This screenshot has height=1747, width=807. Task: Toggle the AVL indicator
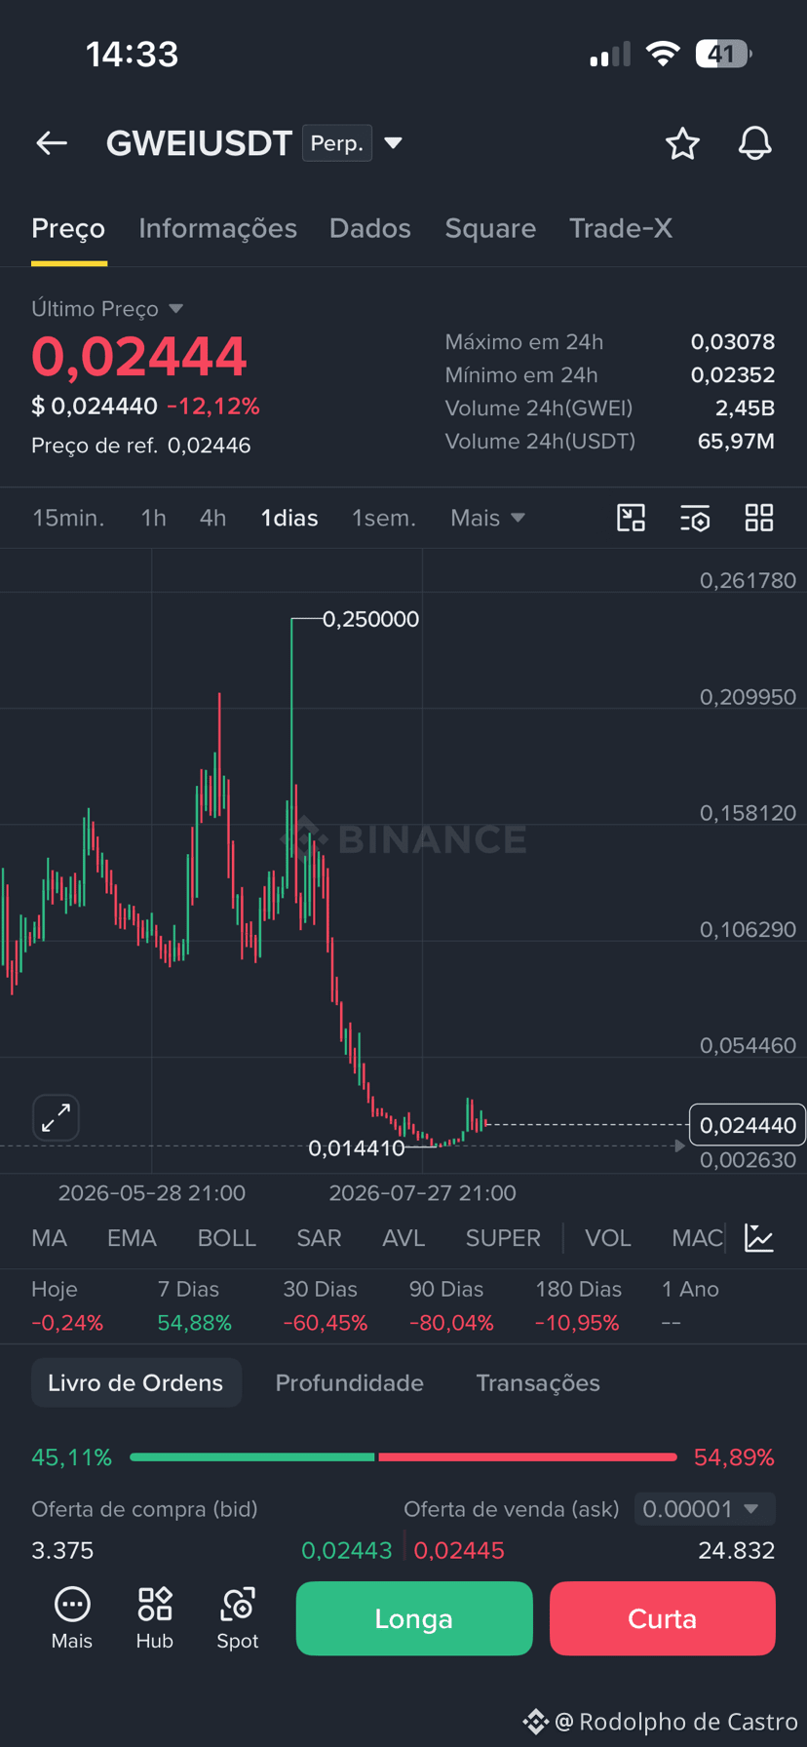click(x=403, y=1238)
